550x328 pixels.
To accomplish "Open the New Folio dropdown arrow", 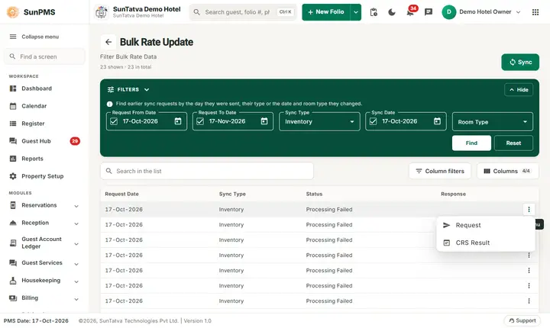I will coord(356,12).
